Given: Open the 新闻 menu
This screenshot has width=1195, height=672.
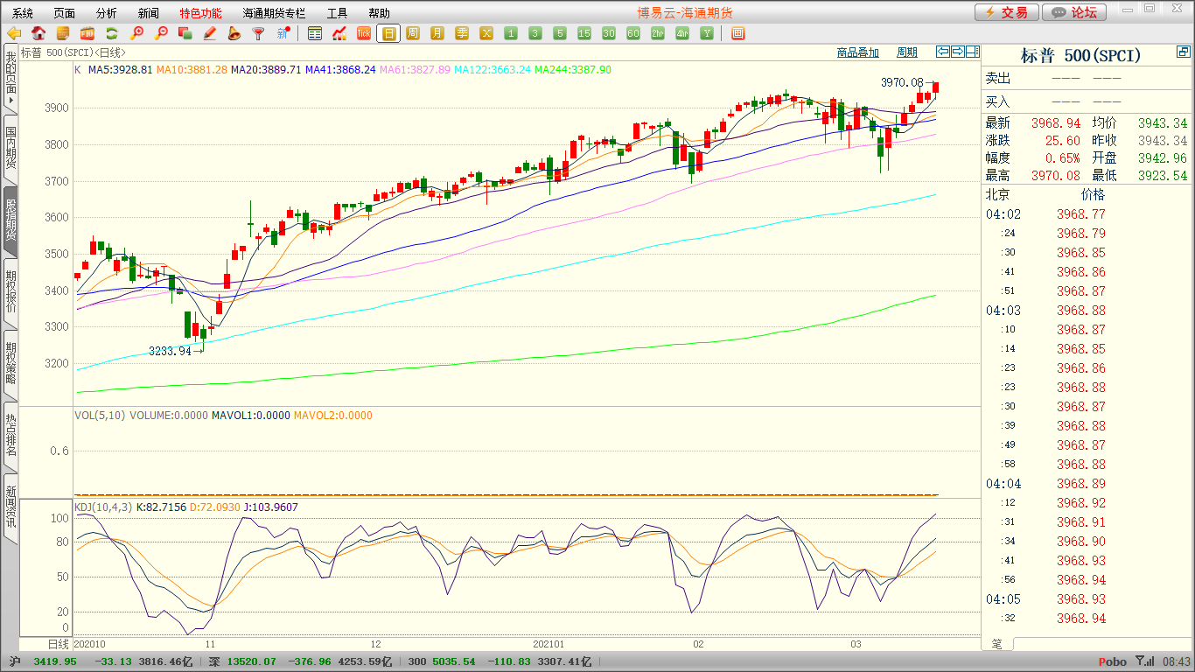Looking at the screenshot, I should [149, 13].
